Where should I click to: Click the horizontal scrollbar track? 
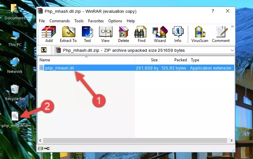[135, 140]
